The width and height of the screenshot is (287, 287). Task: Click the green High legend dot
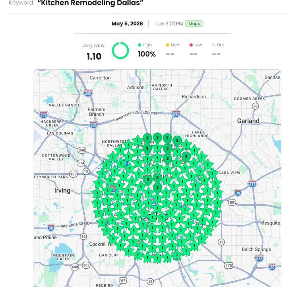[x=139, y=45]
